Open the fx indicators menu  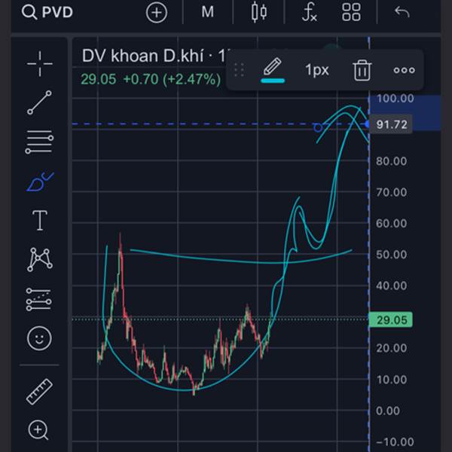click(310, 12)
